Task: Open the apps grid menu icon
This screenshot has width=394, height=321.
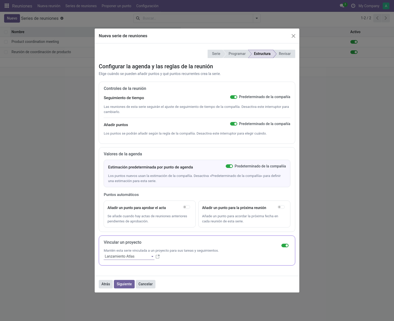Action: pyautogui.click(x=7, y=6)
